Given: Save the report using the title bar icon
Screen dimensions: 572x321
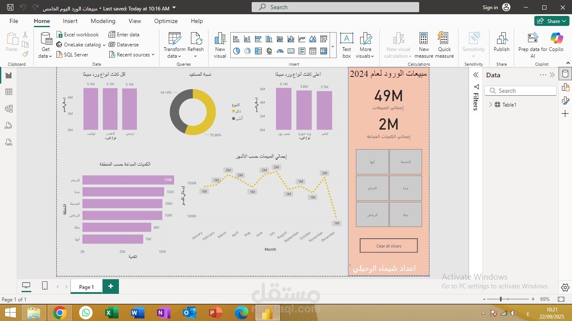Looking at the screenshot, I should pyautogui.click(x=10, y=8).
